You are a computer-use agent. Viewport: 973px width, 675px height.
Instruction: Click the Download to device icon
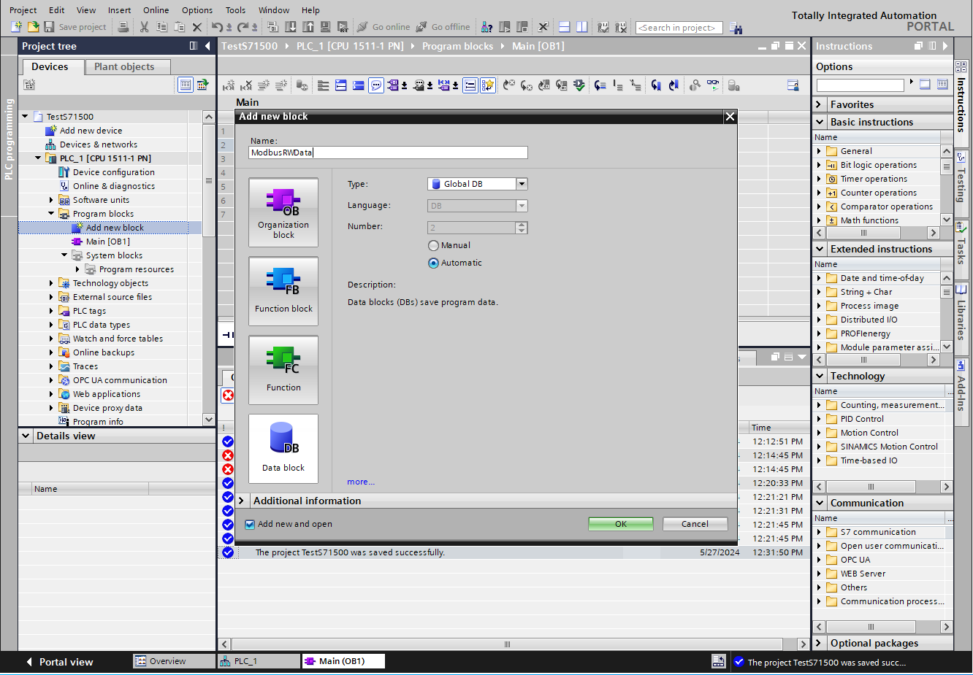290,27
